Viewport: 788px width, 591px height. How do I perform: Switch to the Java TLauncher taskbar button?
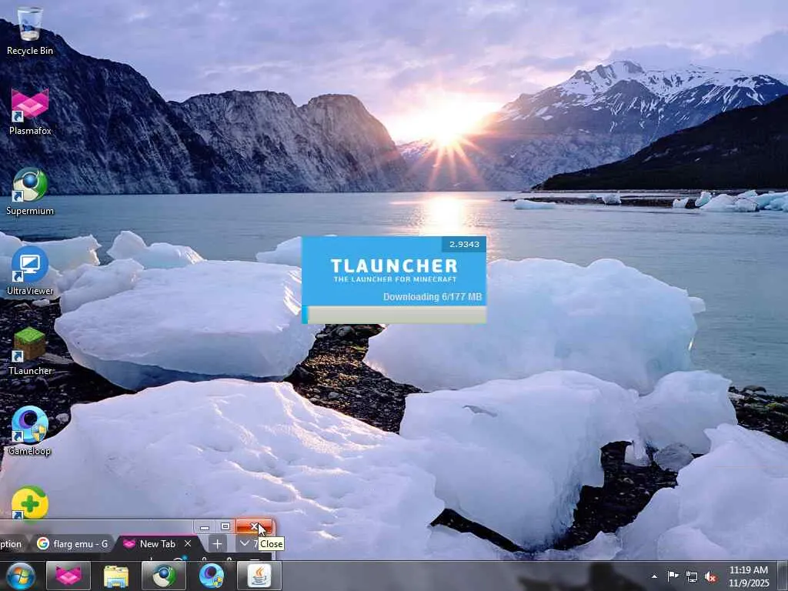coord(259,576)
